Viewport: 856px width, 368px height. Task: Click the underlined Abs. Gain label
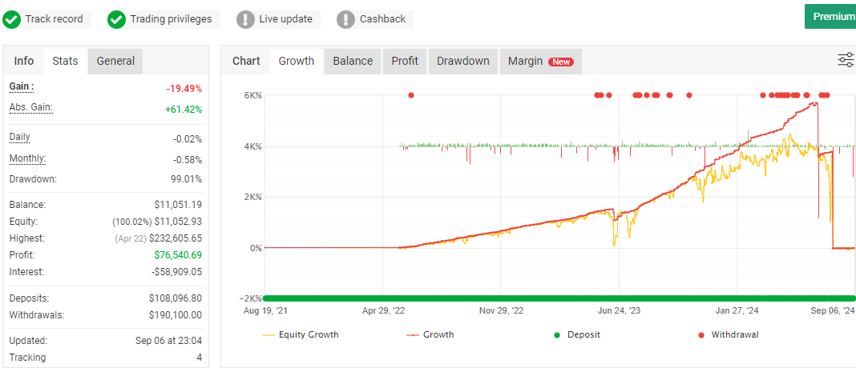31,107
